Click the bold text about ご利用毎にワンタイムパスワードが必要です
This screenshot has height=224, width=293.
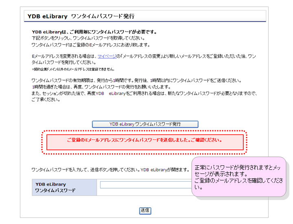pyautogui.click(x=94, y=32)
